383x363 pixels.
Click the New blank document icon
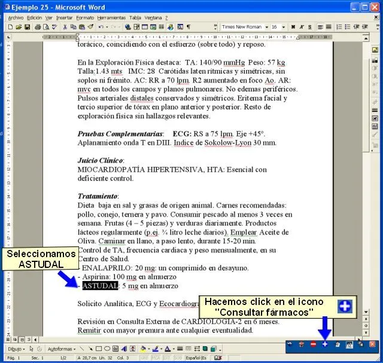pyautogui.click(x=10, y=27)
